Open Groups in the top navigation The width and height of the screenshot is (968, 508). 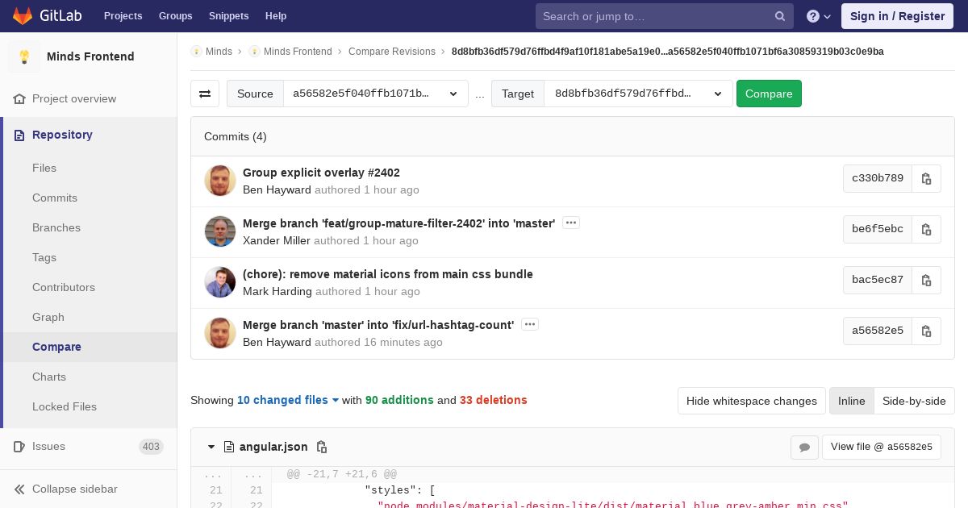tap(175, 16)
